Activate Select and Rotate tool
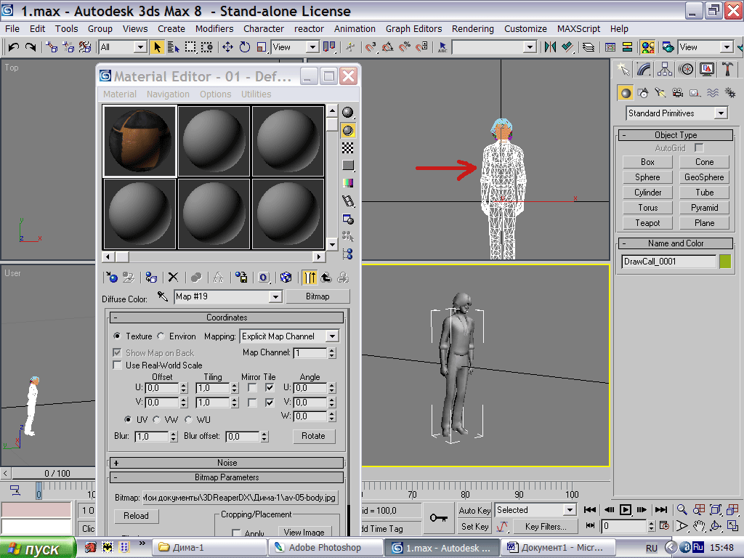Viewport: 744px width, 558px height. (245, 47)
